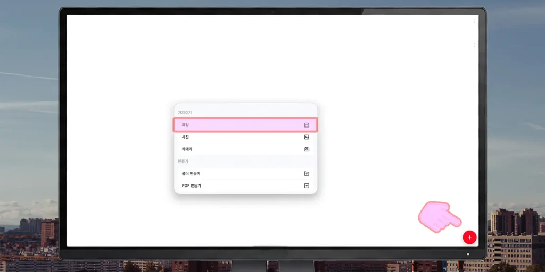Image resolution: width=545 pixels, height=272 pixels.
Task: Click the camera icon in import list
Action: [x=307, y=149]
